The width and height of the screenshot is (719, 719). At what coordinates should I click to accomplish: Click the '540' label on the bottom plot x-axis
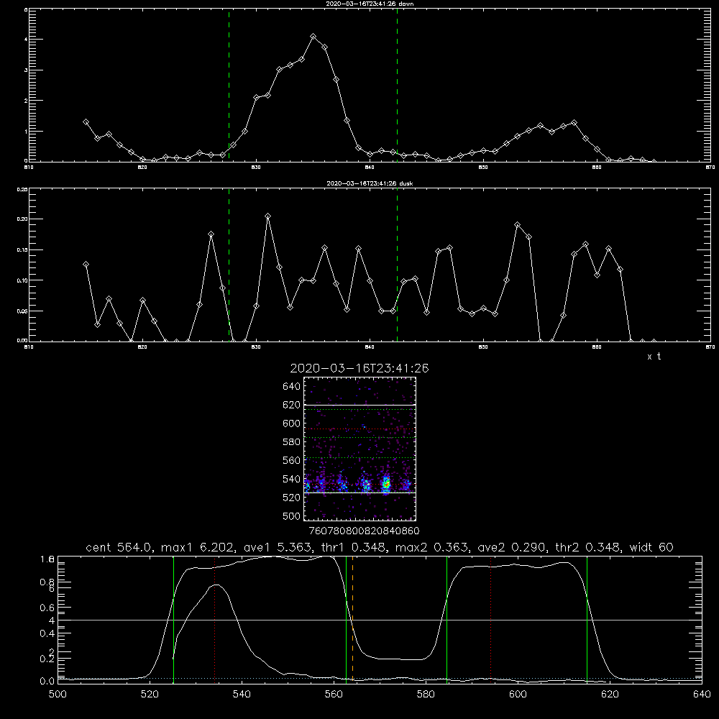pos(242,695)
